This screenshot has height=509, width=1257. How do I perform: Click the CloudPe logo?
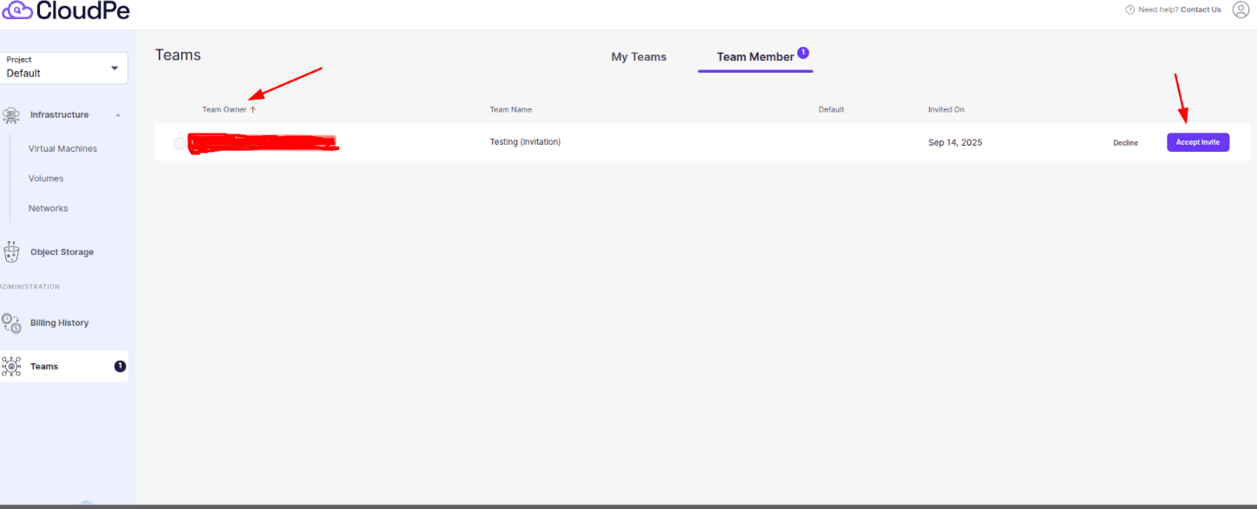[65, 10]
